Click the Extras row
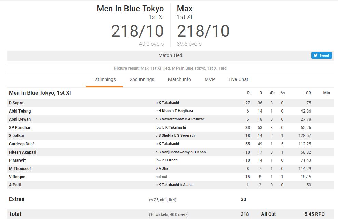This screenshot has width=338, height=222. (x=16, y=199)
